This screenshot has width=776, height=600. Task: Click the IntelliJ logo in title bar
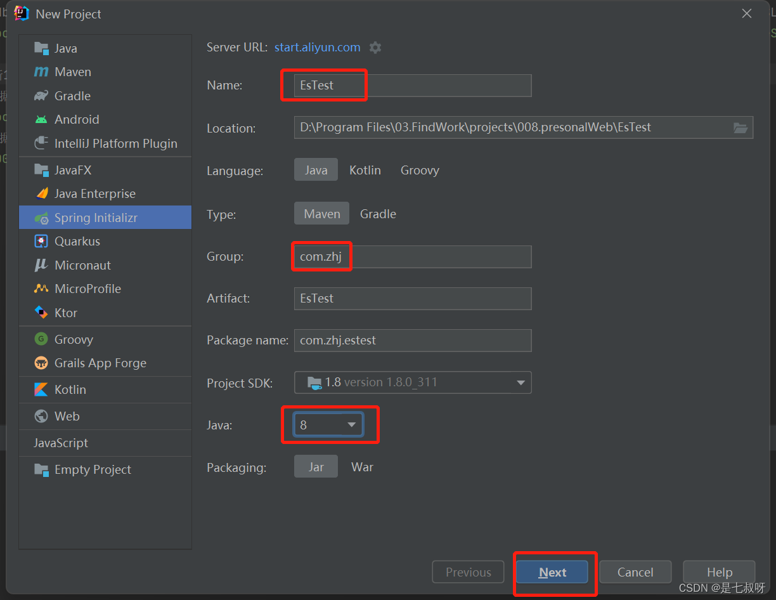[x=22, y=13]
